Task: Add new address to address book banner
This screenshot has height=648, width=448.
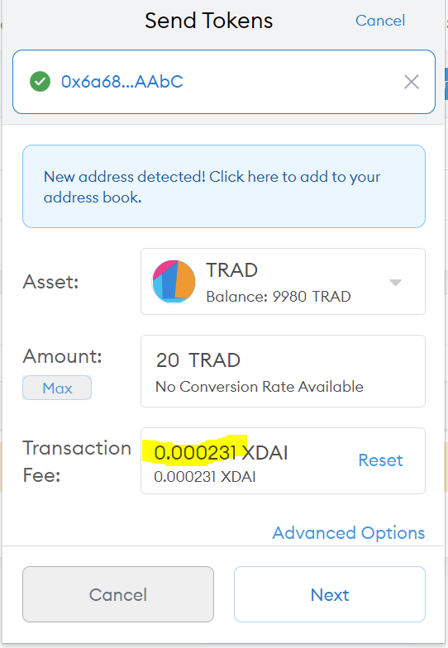Action: click(224, 187)
